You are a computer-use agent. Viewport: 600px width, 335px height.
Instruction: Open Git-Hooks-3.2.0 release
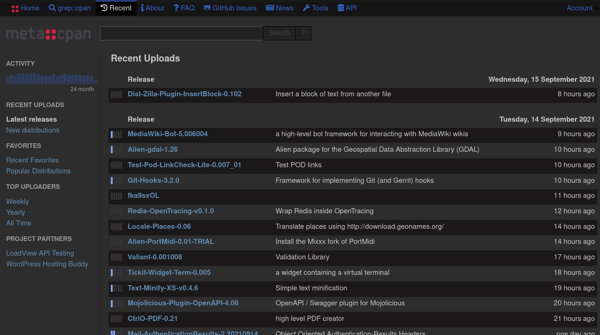coord(154,180)
